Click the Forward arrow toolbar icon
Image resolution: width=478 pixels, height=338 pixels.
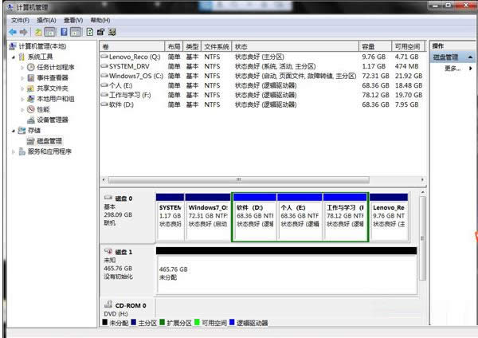tap(23, 32)
